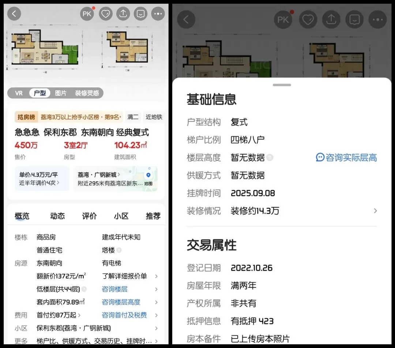Screen dimensions: 395x348
Task: Tap the sheet drag handle above 基础信息
Action: click(282, 85)
